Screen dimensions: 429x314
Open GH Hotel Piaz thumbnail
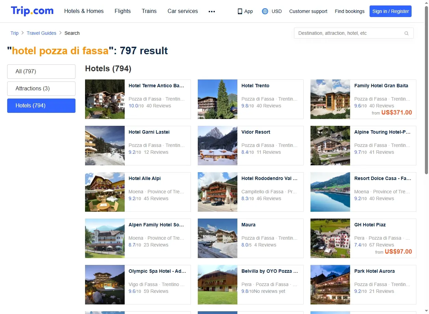pos(330,238)
